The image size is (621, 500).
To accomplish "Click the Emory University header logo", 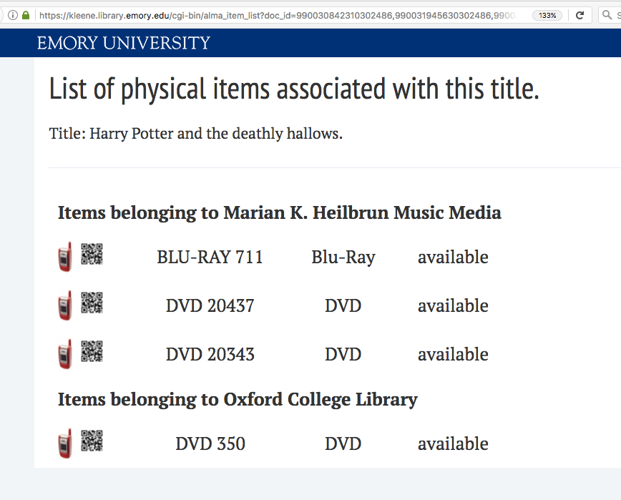I will (x=124, y=43).
